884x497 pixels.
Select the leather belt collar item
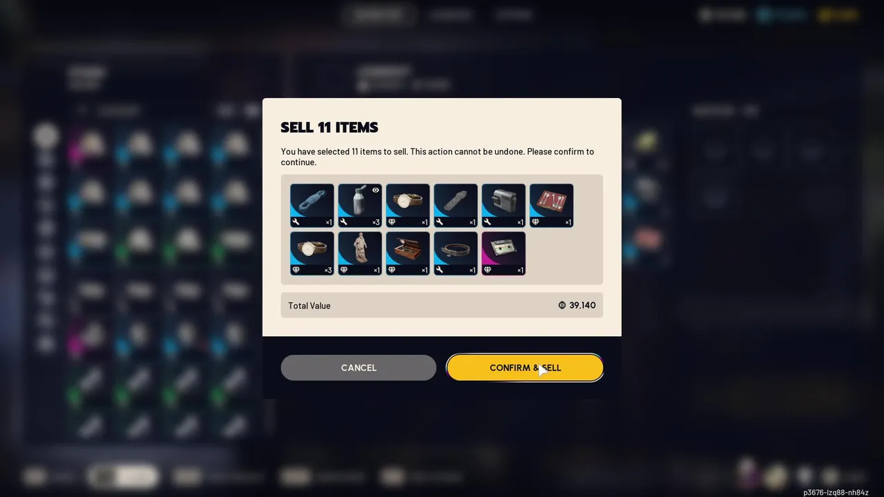click(456, 253)
